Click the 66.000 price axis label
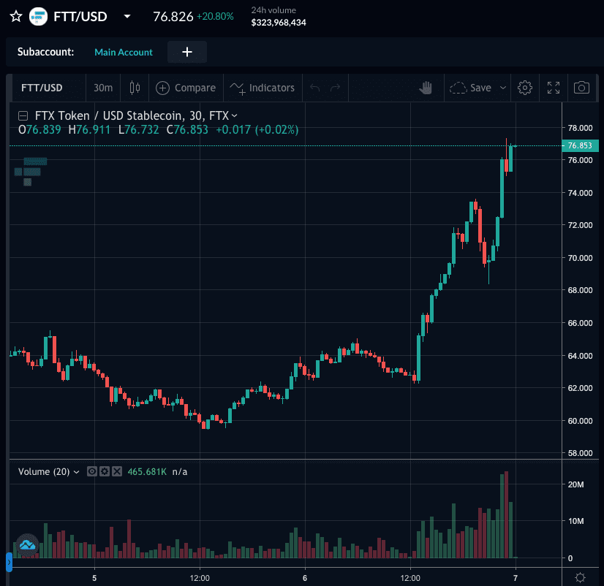Viewport: 604px width, 586px height. pos(580,323)
